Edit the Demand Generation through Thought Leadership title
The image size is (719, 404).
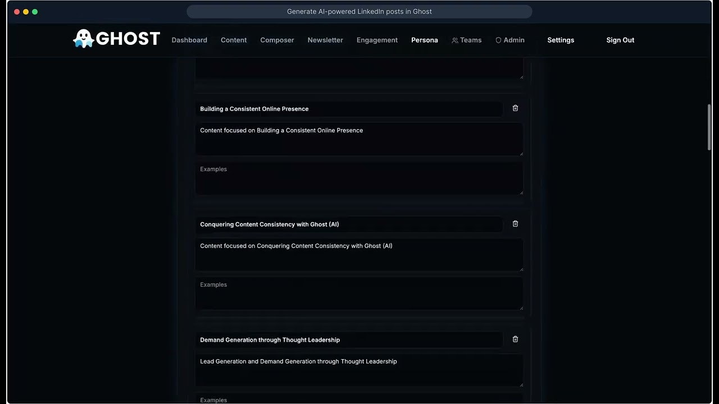click(349, 340)
